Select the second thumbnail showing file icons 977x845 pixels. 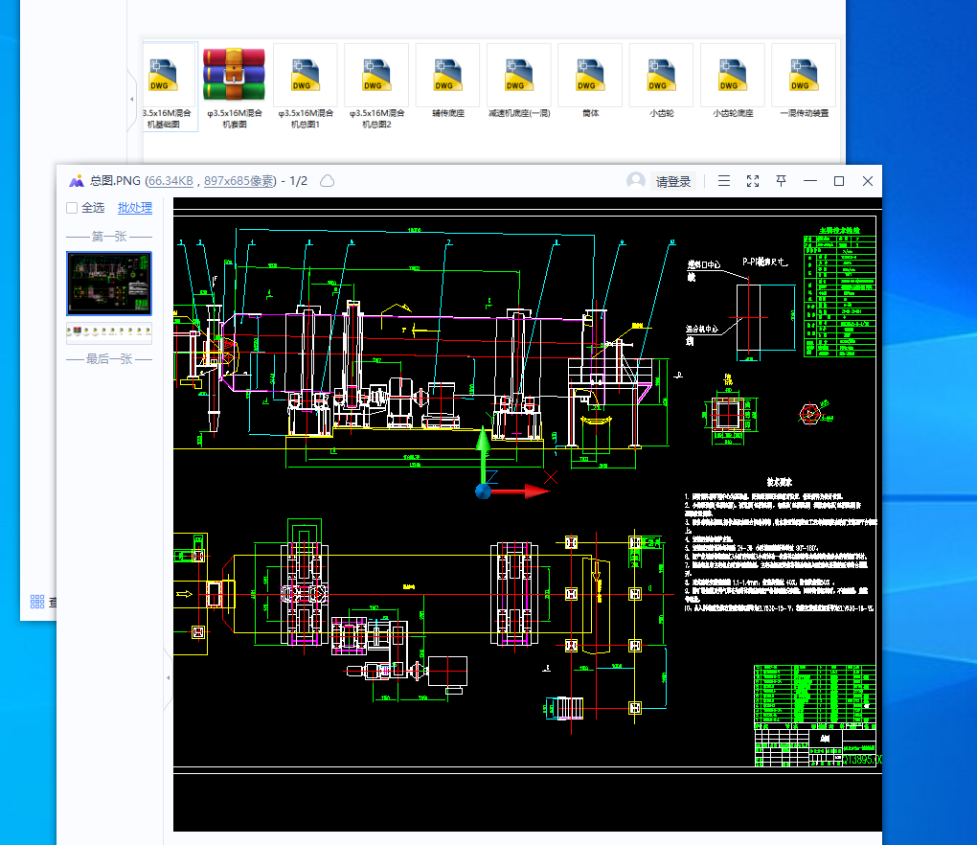pos(109,331)
